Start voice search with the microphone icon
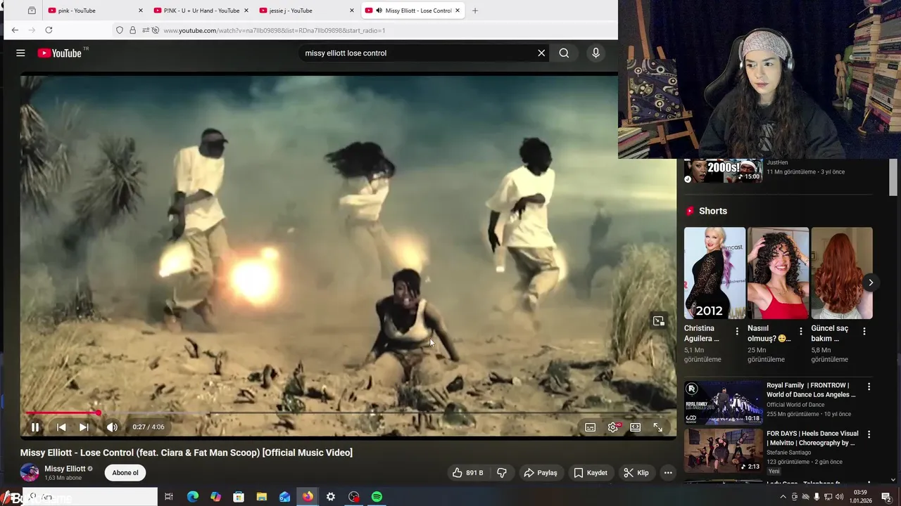Screen dimensions: 901x506 coord(596,53)
